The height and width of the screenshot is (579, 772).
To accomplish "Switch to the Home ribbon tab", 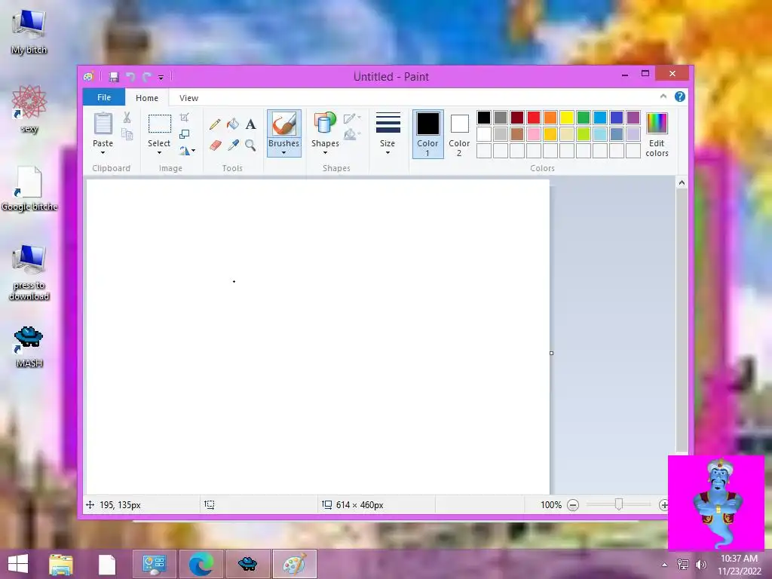I will click(x=147, y=97).
